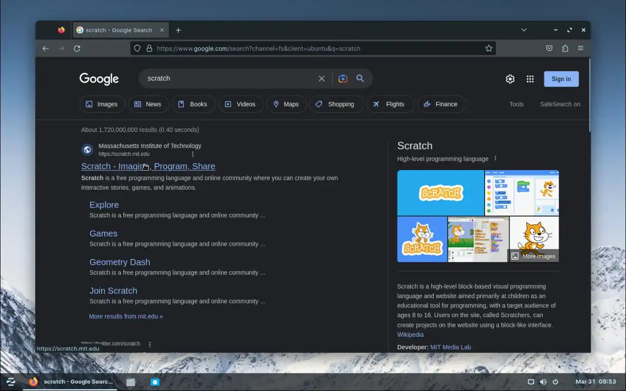Open the Extensions puzzle icon

[x=565, y=48]
